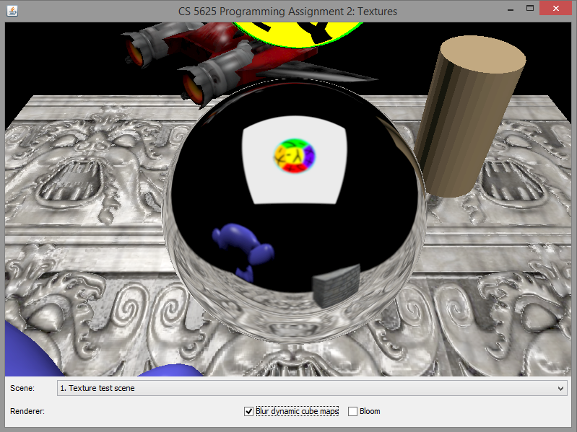
Task: Click the Scene label
Action: pyautogui.click(x=22, y=388)
